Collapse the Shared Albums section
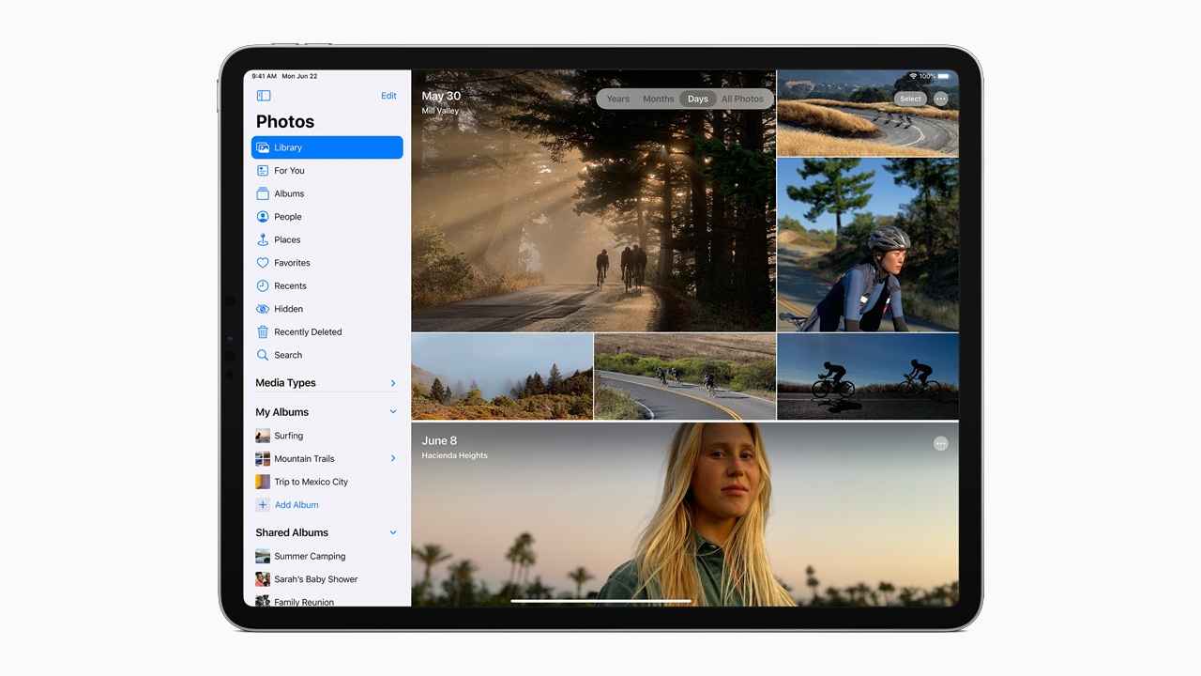Screen dimensions: 1201x676 [x=393, y=532]
